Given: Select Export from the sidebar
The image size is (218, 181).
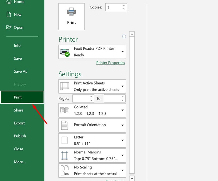Looking at the screenshot, I should 19,123.
